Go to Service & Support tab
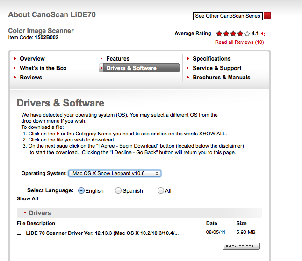Screen dimensions: 302x261 (x=217, y=68)
